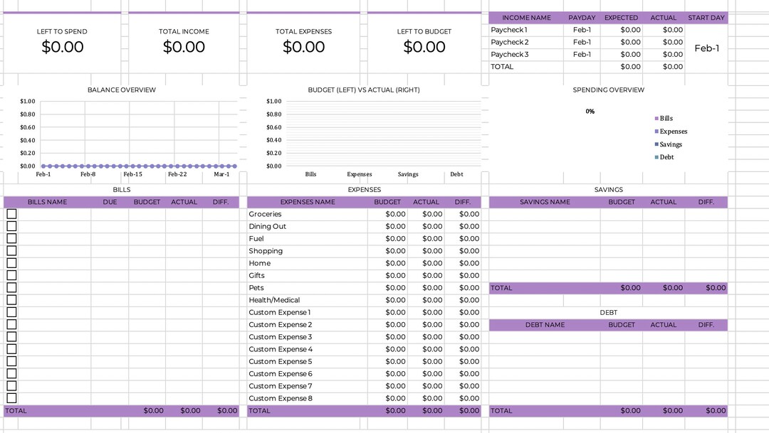The image size is (769, 433).
Task: Click the INCOME NAME column header
Action: coord(526,18)
